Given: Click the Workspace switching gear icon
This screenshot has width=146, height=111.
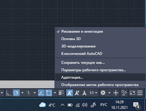Looking at the screenshot, I should 103,93.
